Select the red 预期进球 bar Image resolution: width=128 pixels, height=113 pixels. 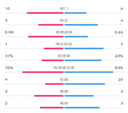46,37
